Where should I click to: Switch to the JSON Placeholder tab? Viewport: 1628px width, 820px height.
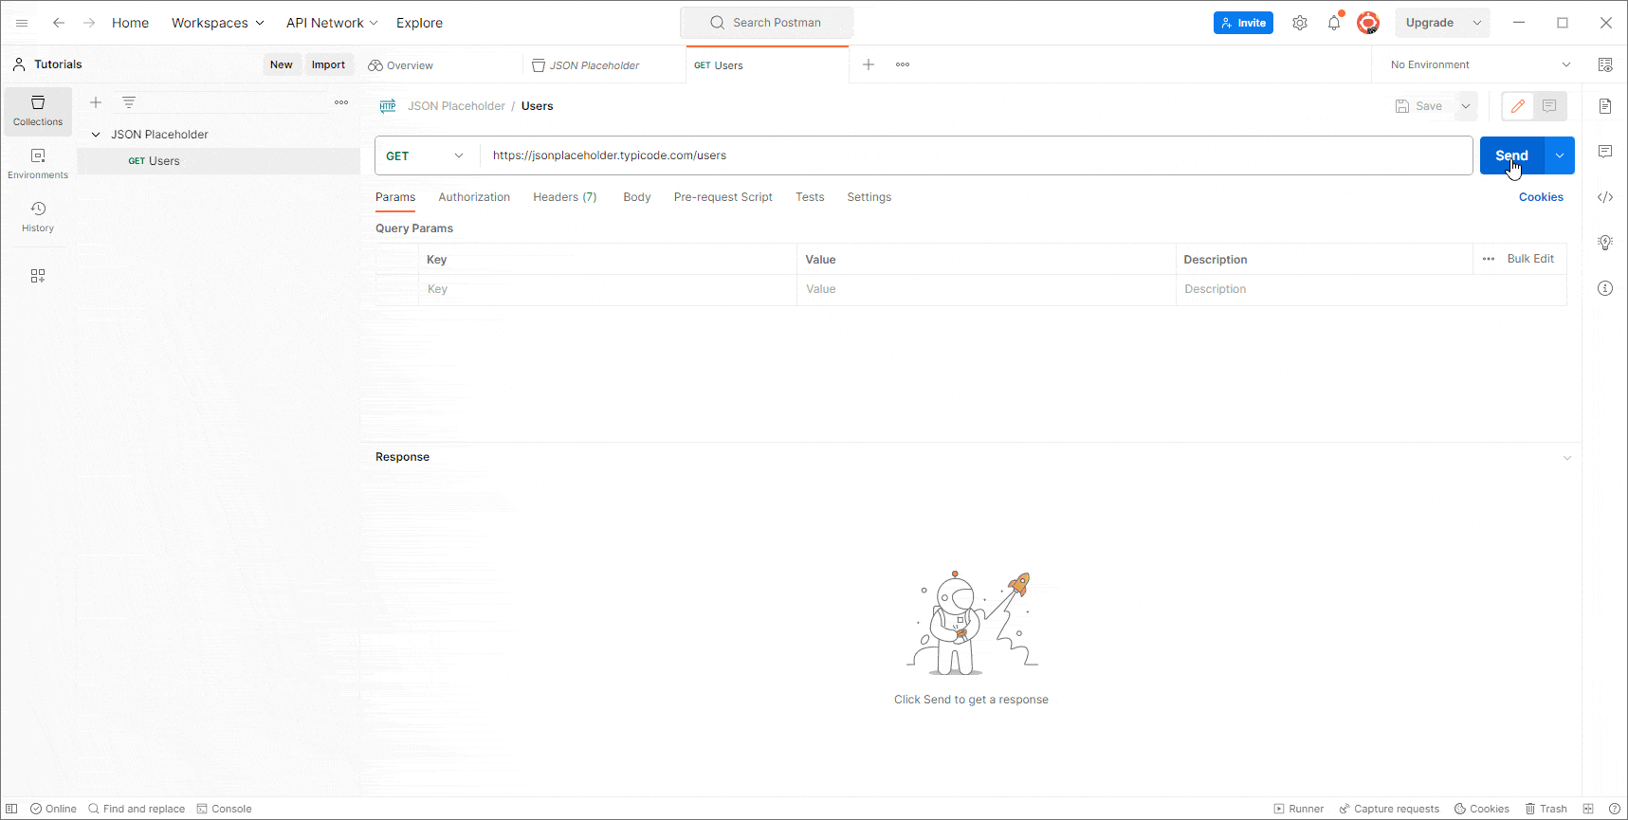pos(604,65)
